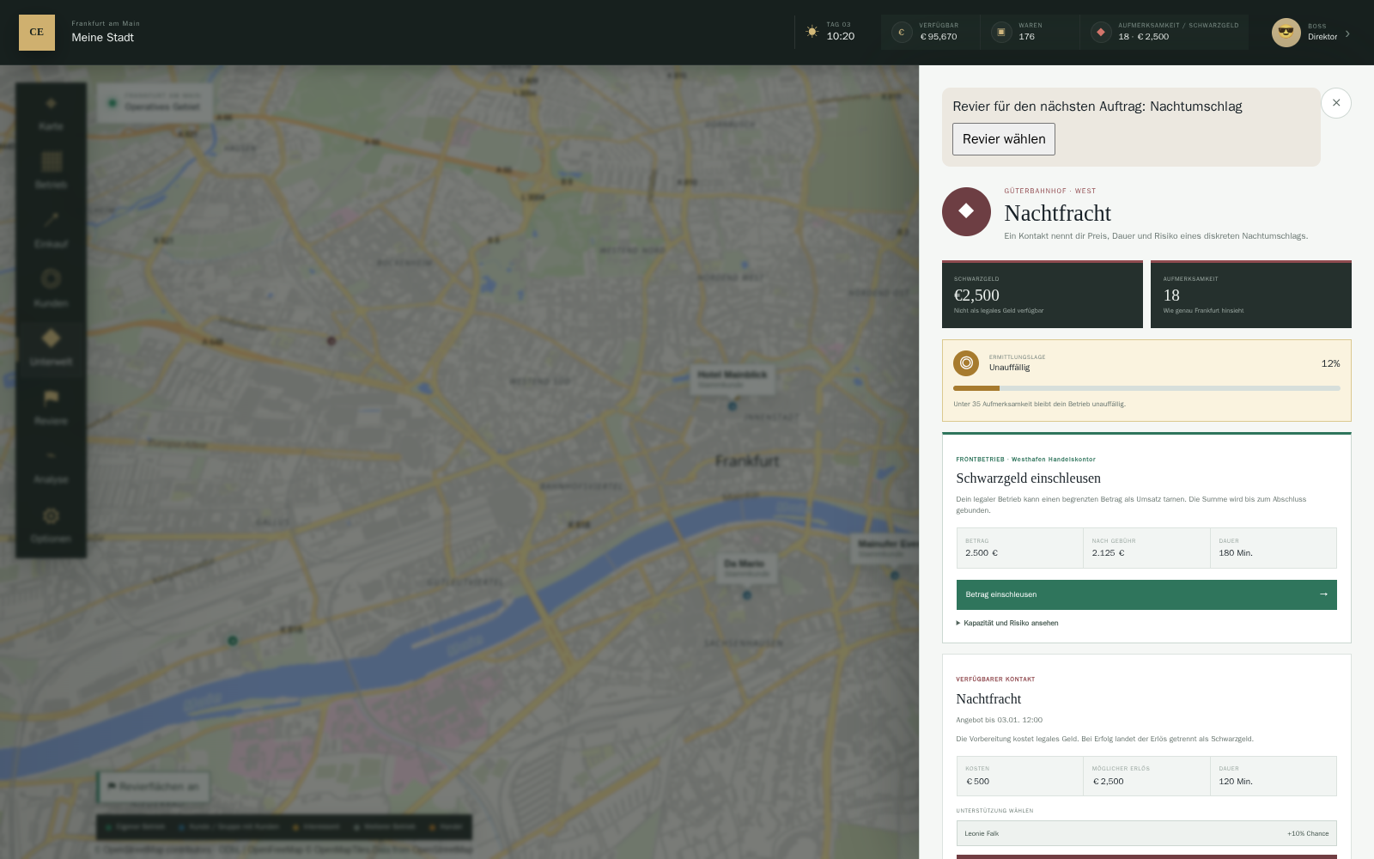Open the Boss Direktor profile menu
Image resolution: width=1374 pixels, height=859 pixels.
coord(1311,33)
